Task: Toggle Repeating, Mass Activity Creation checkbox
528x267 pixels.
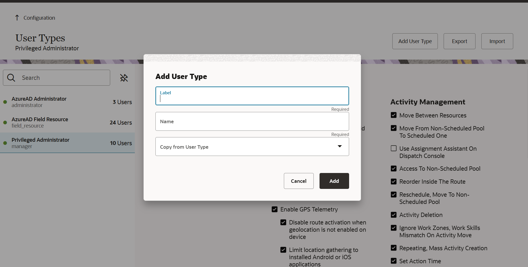Action: point(393,248)
